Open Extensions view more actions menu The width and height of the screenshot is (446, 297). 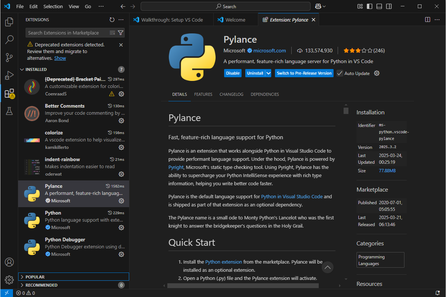(x=121, y=20)
